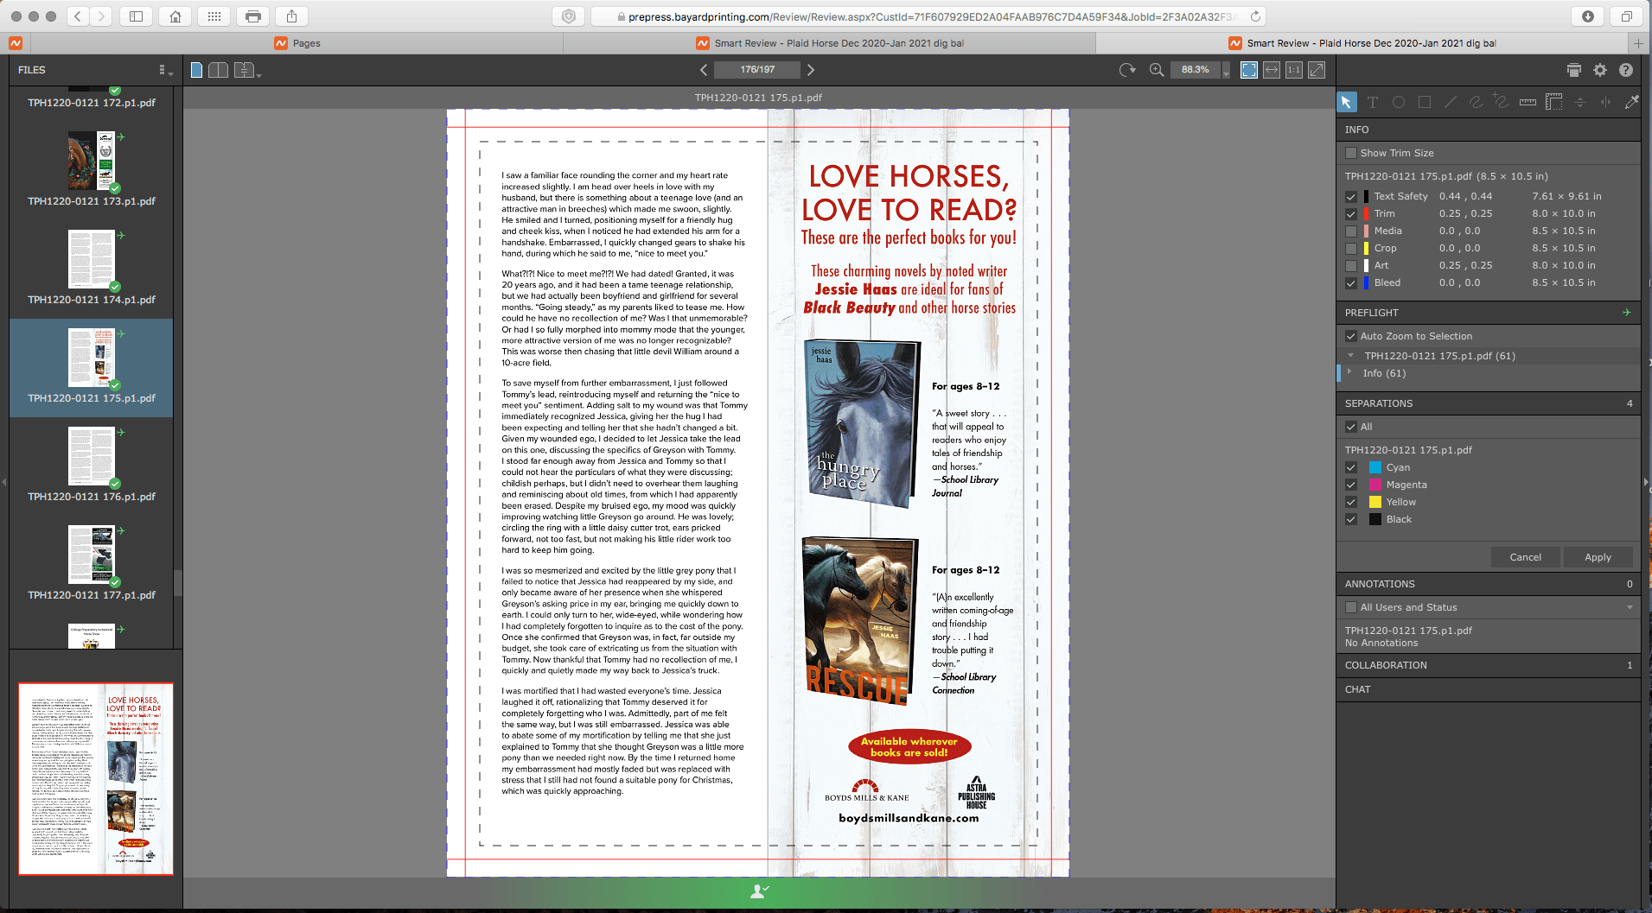Viewport: 1652px width, 913px height.
Task: Select the Rectangle annotation tool
Action: [1425, 103]
